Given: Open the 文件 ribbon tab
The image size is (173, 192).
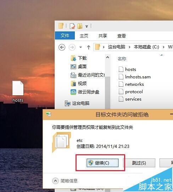Looking at the screenshot, I should coord(65,36).
